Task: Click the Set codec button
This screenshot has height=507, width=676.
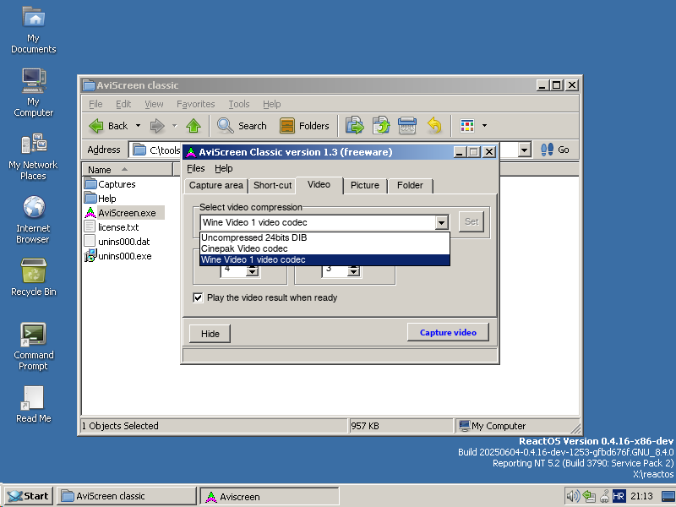Action: point(472,221)
